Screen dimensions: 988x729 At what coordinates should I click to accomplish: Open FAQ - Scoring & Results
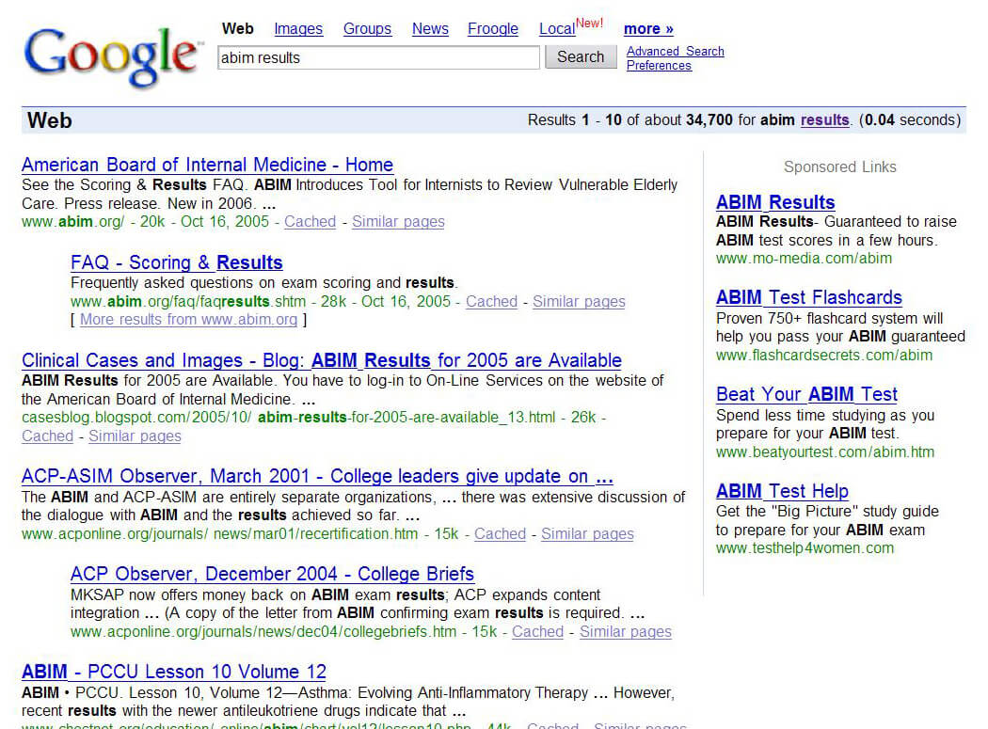pyautogui.click(x=177, y=262)
